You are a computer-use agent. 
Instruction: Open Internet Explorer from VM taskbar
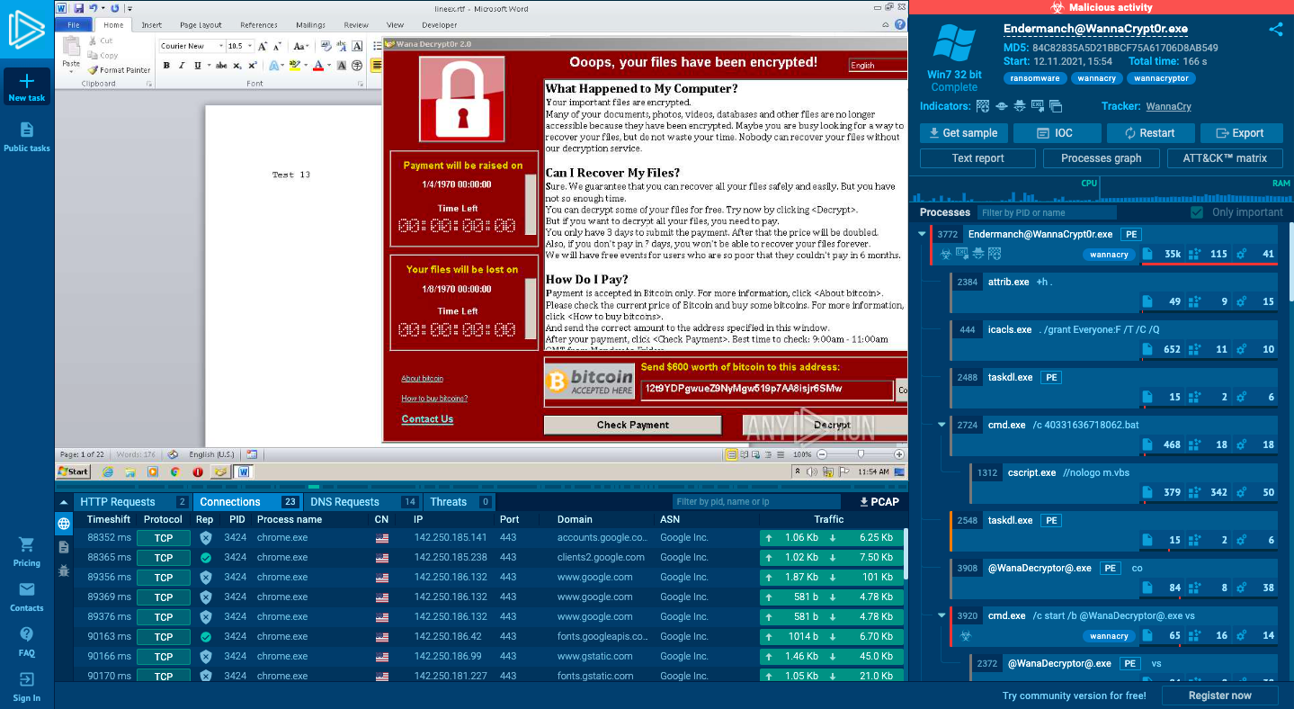tap(108, 471)
